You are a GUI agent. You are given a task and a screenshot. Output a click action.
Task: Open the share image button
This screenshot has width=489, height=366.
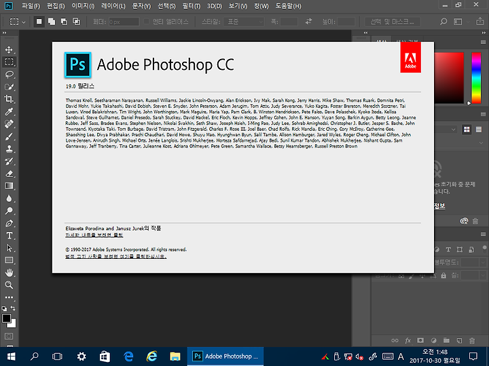[x=479, y=22]
